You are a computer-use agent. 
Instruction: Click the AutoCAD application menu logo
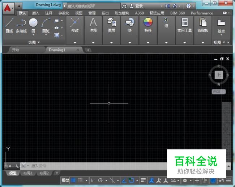(x=7, y=7)
